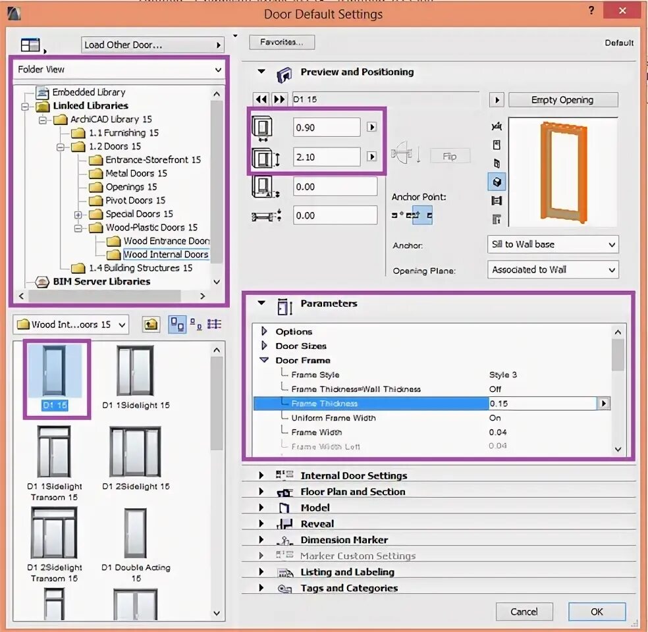Open the Load Other Door menu
The width and height of the screenshot is (648, 632).
153,45
